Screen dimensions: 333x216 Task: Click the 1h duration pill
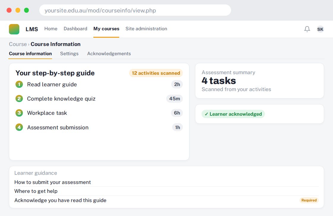point(177,127)
